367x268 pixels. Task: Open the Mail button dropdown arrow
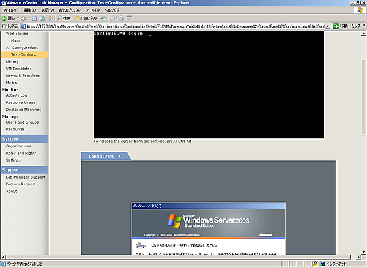tap(116, 18)
